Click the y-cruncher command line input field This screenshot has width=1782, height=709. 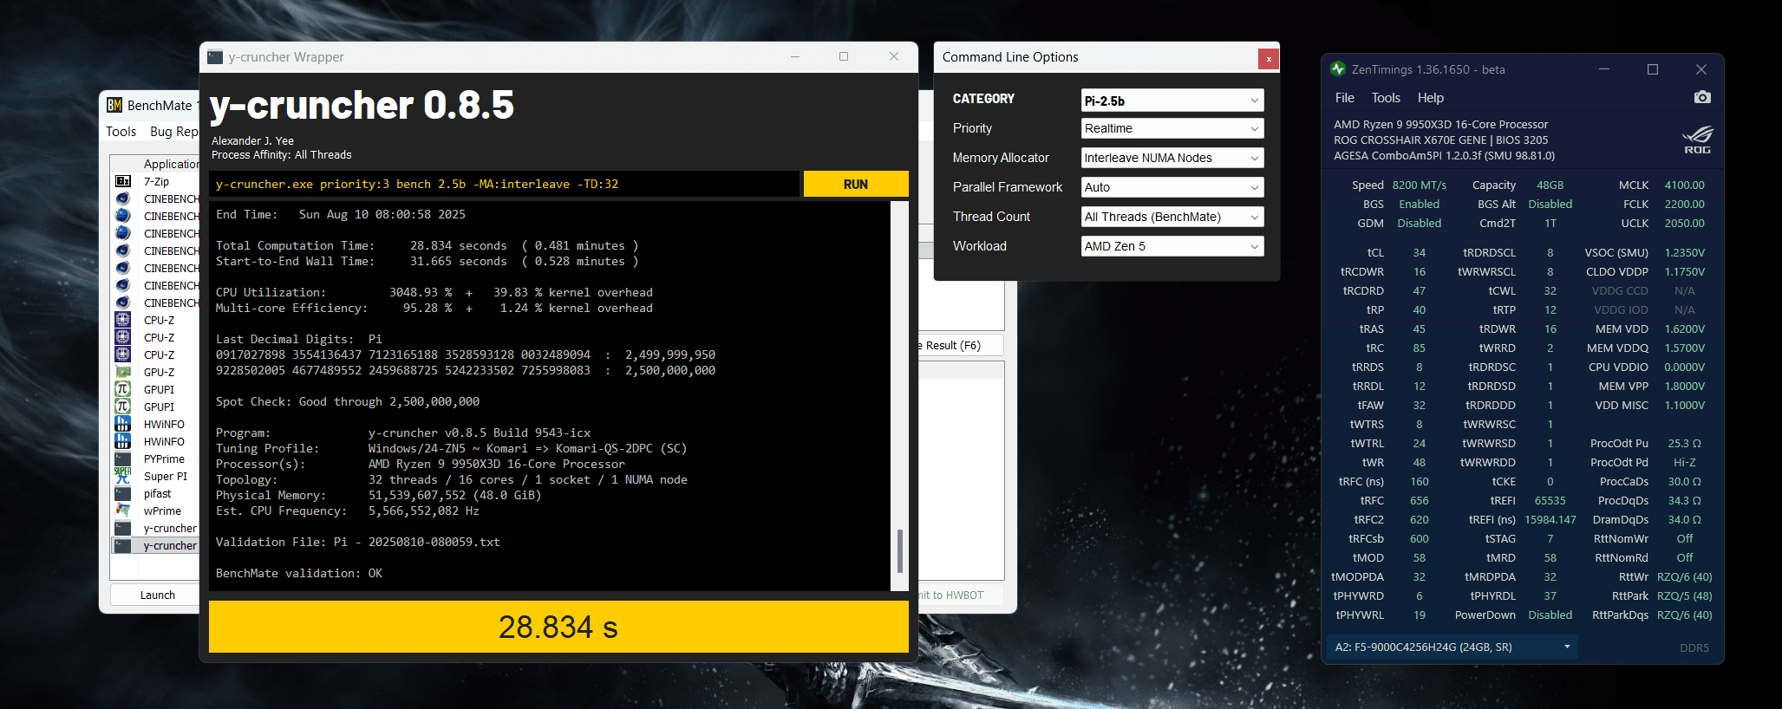click(x=504, y=184)
